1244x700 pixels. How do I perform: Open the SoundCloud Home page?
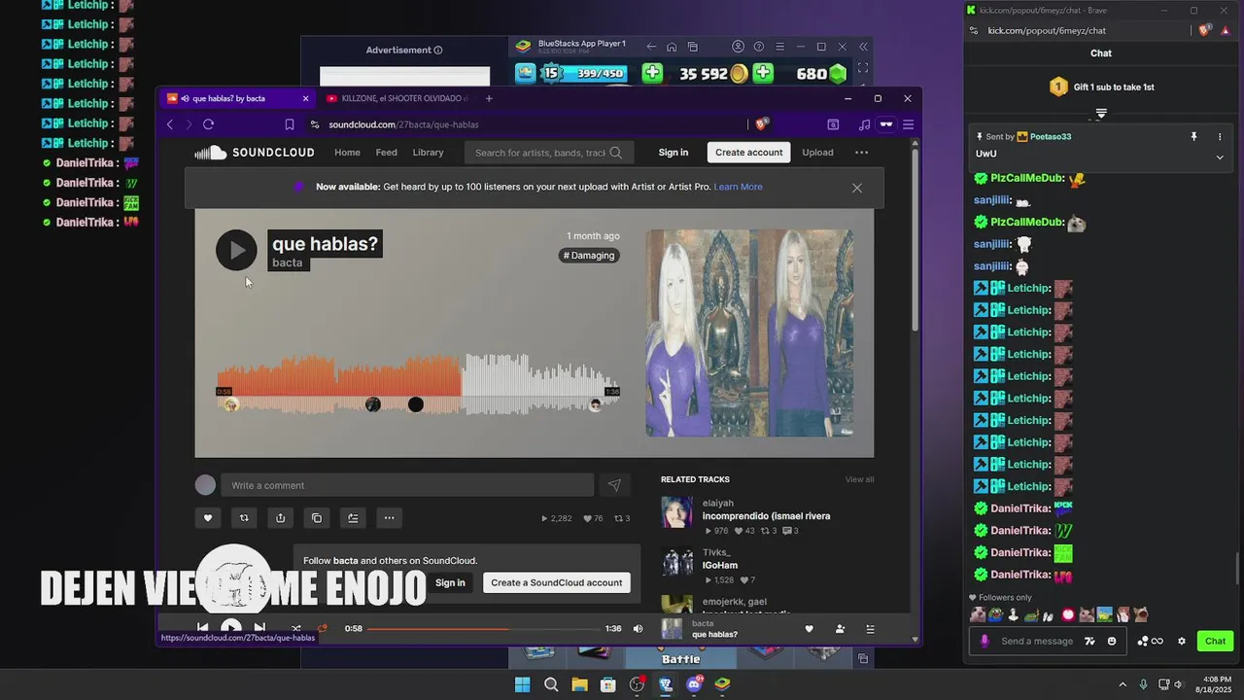347,153
